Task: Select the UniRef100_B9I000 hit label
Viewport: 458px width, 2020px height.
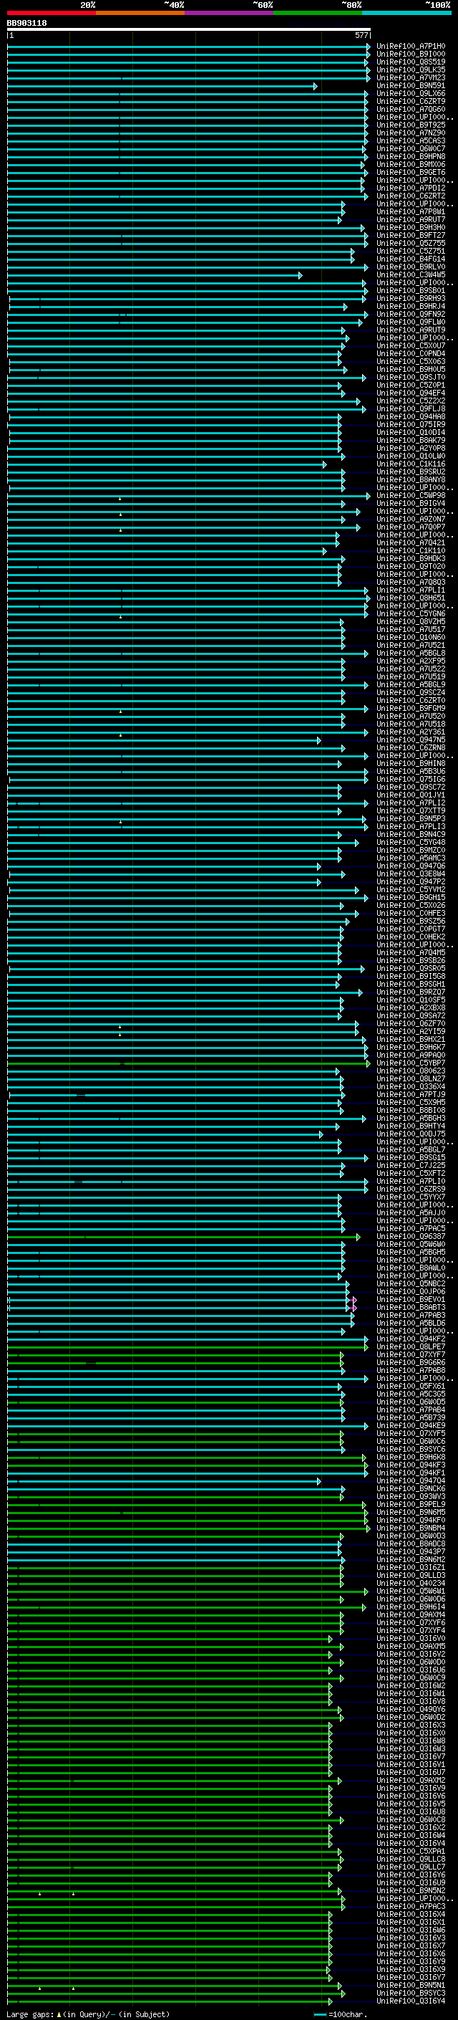Action: pos(411,54)
